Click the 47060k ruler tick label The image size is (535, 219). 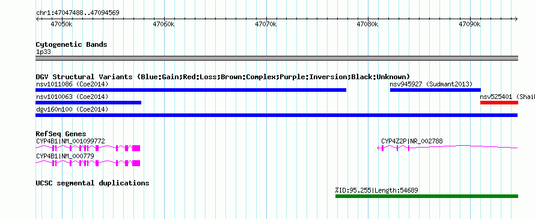(x=164, y=25)
